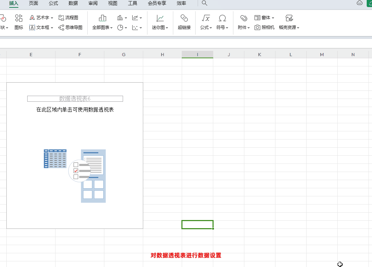Switch to the 审阅 tab

pyautogui.click(x=93, y=3)
